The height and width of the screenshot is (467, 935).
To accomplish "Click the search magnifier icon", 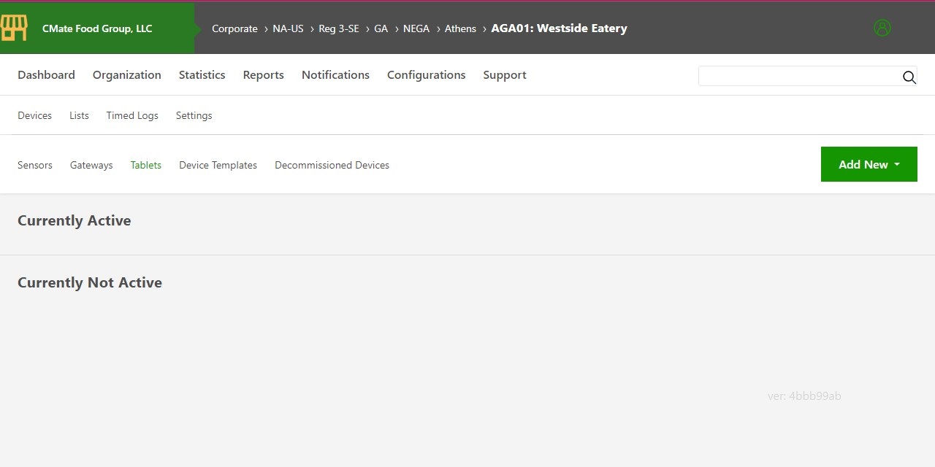I will [x=909, y=77].
